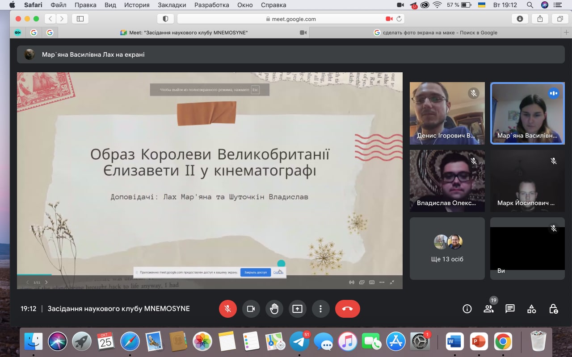Open slide options three-dot menu
The height and width of the screenshot is (357, 572).
coord(382,282)
